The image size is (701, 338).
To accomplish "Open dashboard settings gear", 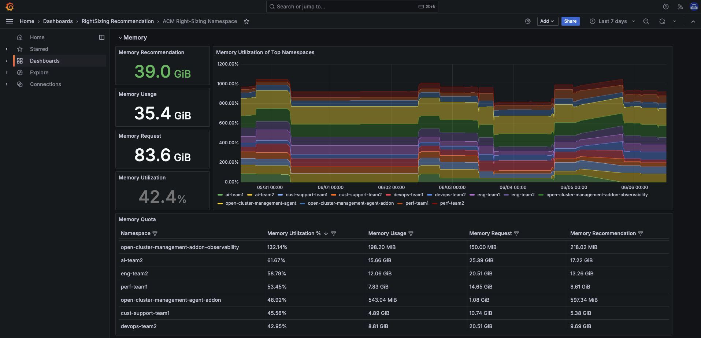I will tap(527, 21).
